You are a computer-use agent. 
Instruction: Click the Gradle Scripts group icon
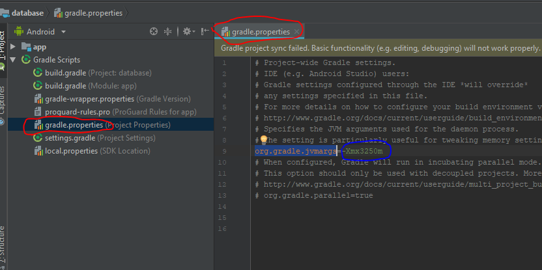[26, 60]
